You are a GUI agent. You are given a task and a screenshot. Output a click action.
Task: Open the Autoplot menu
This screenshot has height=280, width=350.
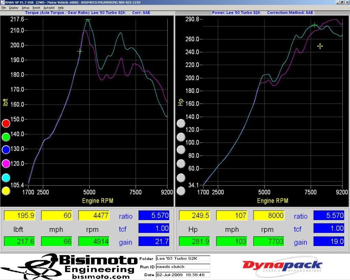[49, 8]
